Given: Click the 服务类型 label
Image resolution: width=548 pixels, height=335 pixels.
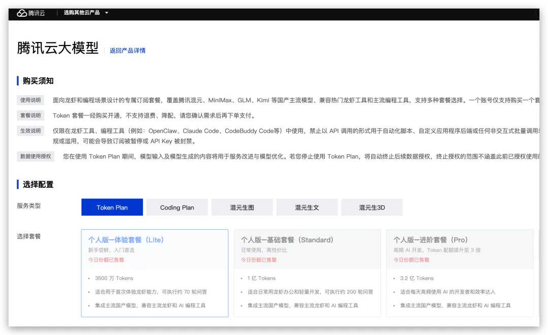Looking at the screenshot, I should [29, 205].
